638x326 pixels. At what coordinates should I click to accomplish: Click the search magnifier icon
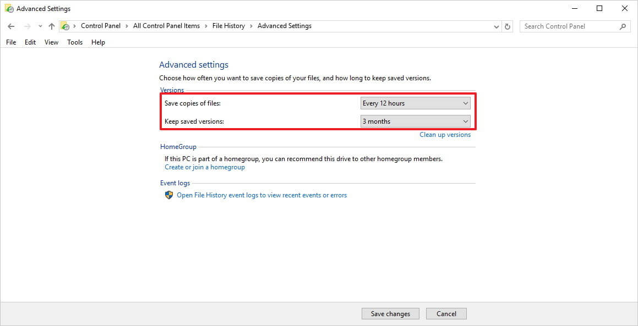623,26
